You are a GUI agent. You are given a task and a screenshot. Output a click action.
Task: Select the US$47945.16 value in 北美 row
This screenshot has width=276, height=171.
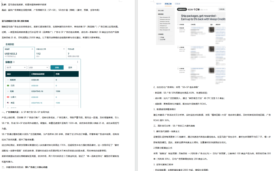click(37, 91)
